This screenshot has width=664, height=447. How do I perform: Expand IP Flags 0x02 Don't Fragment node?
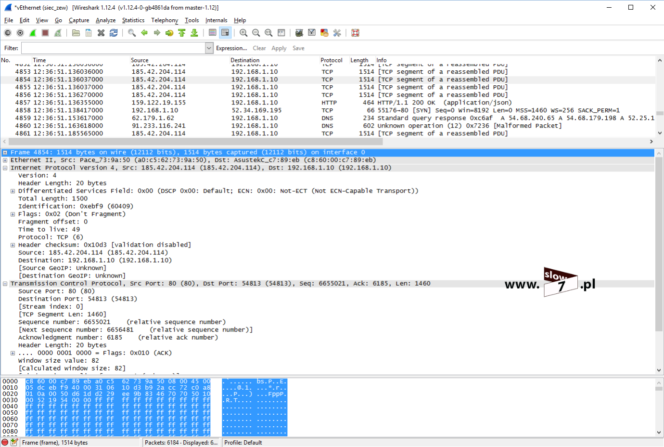click(13, 214)
